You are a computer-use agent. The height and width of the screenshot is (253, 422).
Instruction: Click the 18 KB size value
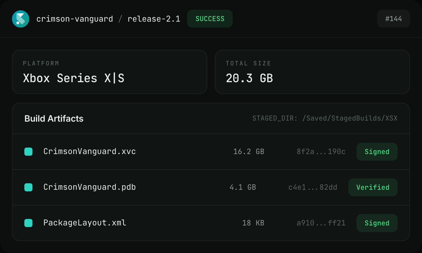pos(253,223)
